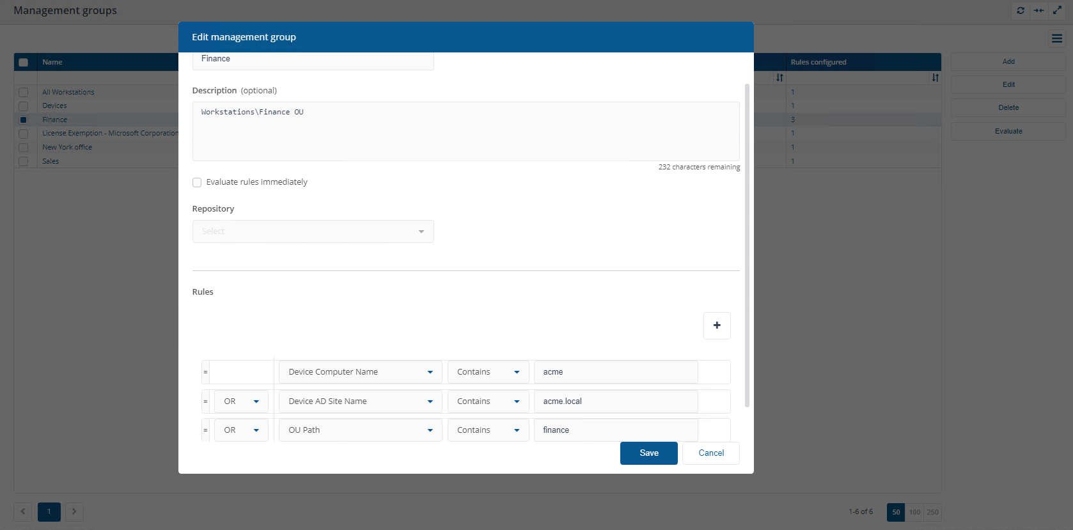The image size is (1073, 530).
Task: Select 100 items per page
Action: pos(914,512)
